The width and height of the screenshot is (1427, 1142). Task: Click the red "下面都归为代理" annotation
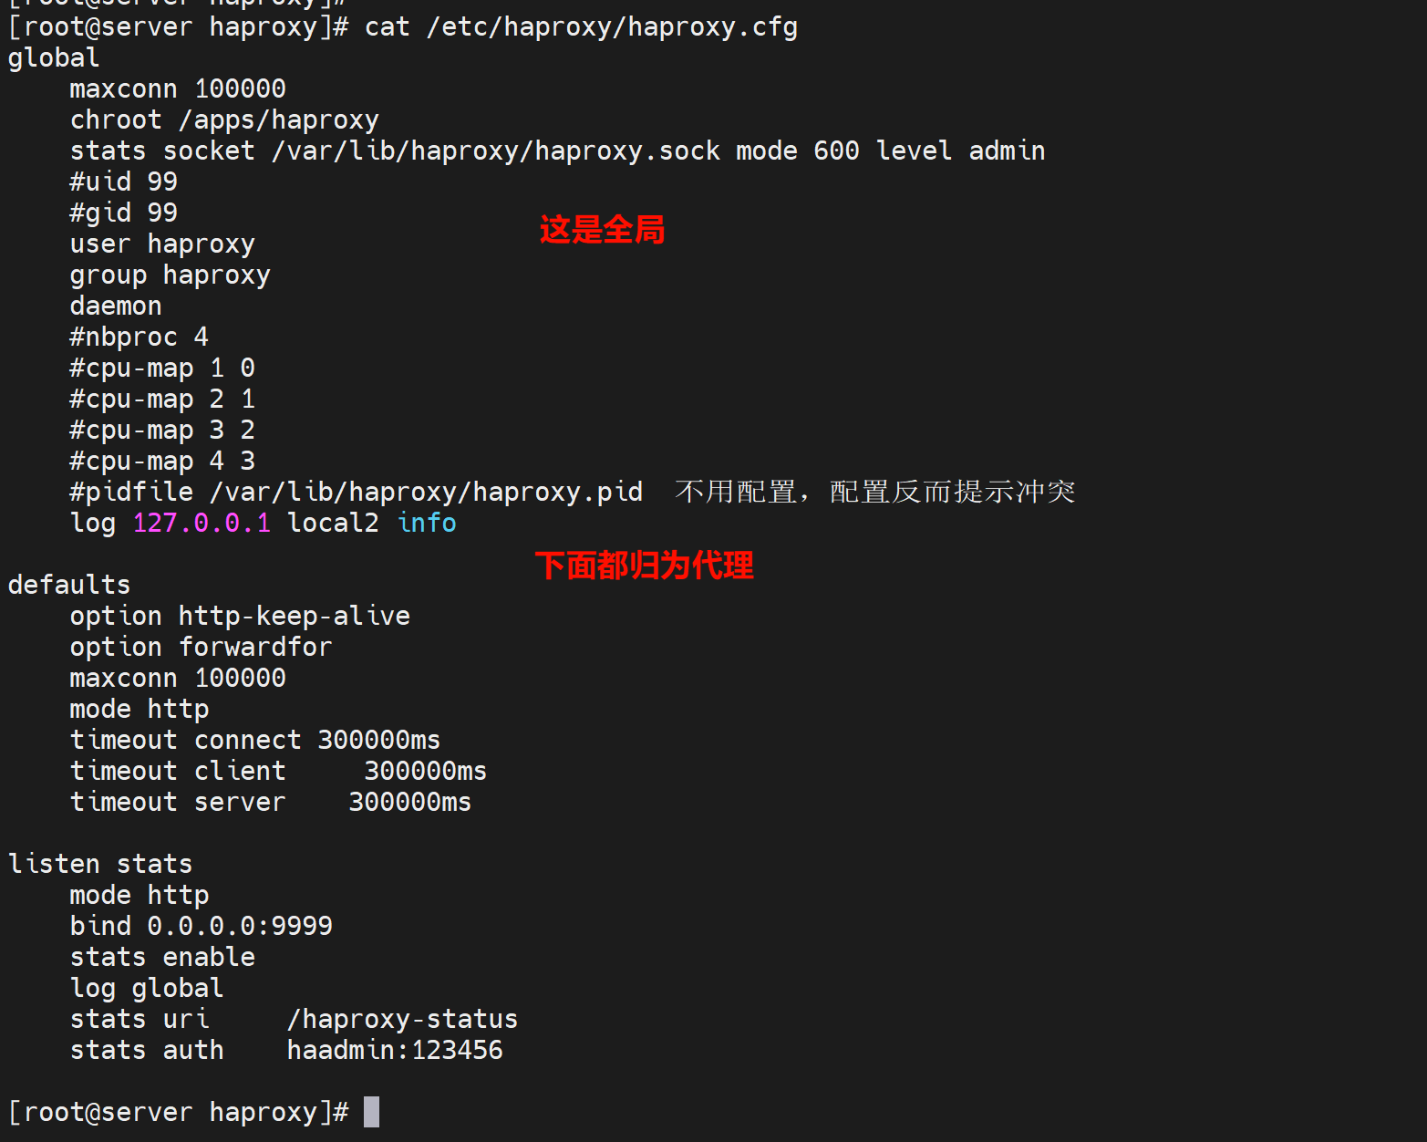pyautogui.click(x=644, y=566)
